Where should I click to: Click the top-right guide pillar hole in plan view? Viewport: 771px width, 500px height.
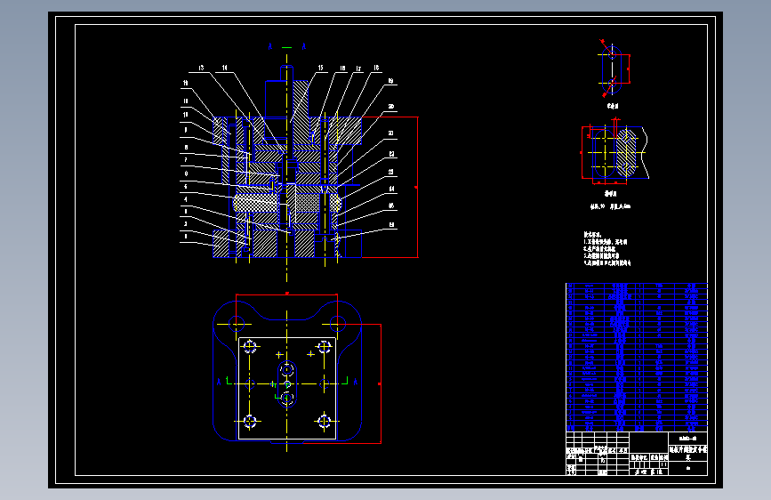click(337, 324)
